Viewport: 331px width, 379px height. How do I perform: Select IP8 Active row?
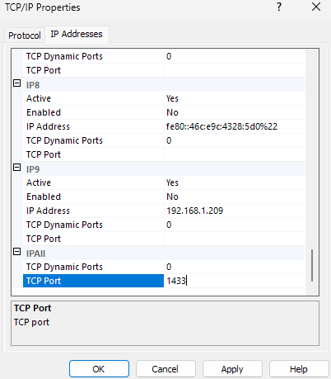[x=164, y=98]
